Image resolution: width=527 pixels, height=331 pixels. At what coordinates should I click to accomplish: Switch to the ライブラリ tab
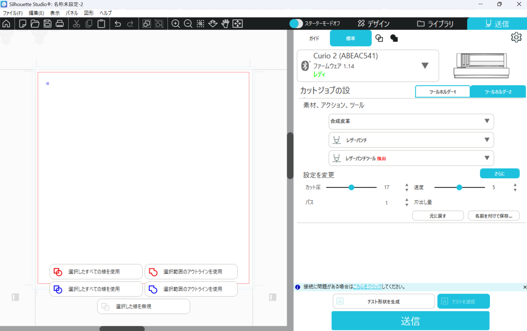coord(435,24)
